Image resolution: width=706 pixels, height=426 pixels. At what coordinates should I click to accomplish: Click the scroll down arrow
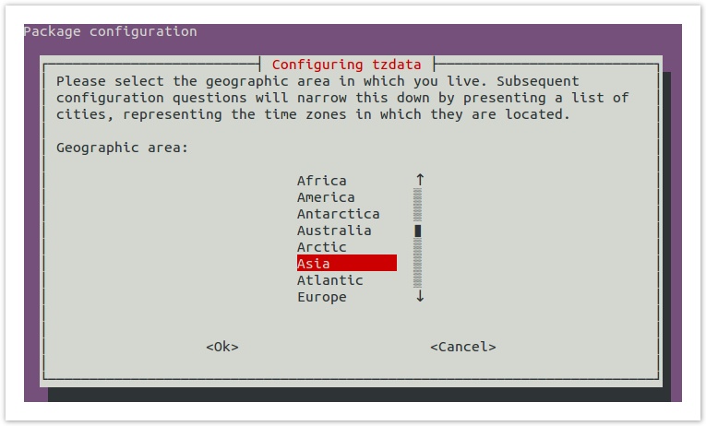tap(419, 297)
